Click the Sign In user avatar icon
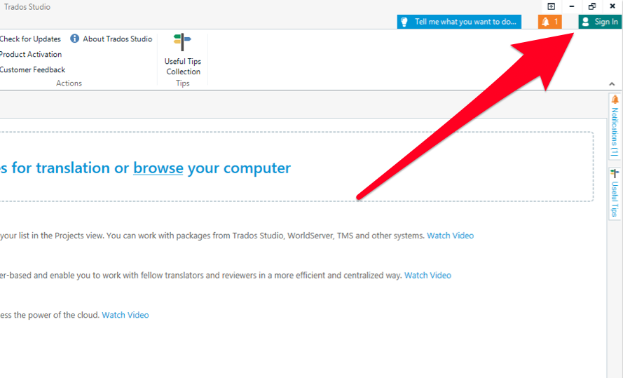623x378 pixels. pos(586,22)
